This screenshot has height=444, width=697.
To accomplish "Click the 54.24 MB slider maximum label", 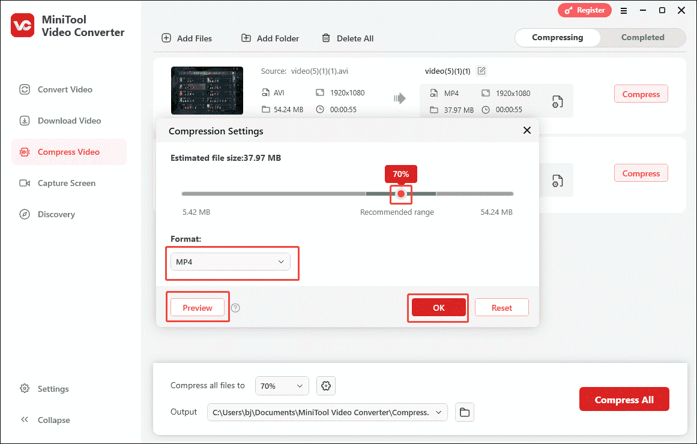I will tap(496, 212).
